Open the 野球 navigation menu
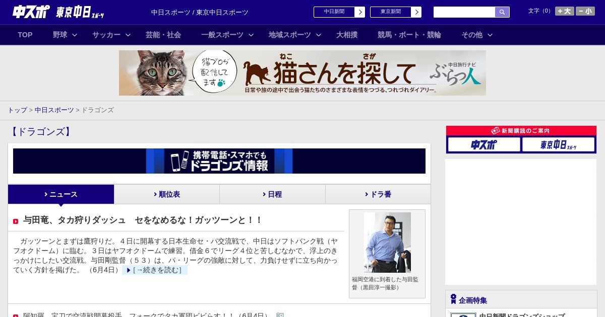Screen dimensions: 605x317 tap(60, 35)
